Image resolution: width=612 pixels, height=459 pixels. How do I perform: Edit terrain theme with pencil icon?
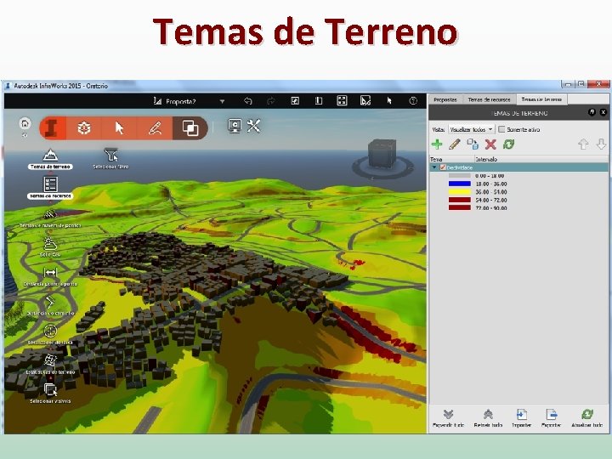pos(454,144)
